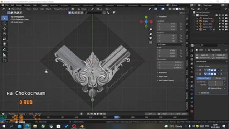The width and height of the screenshot is (229, 129).
Task: Open the Object properties orange square tab
Action: [x=192, y=82]
